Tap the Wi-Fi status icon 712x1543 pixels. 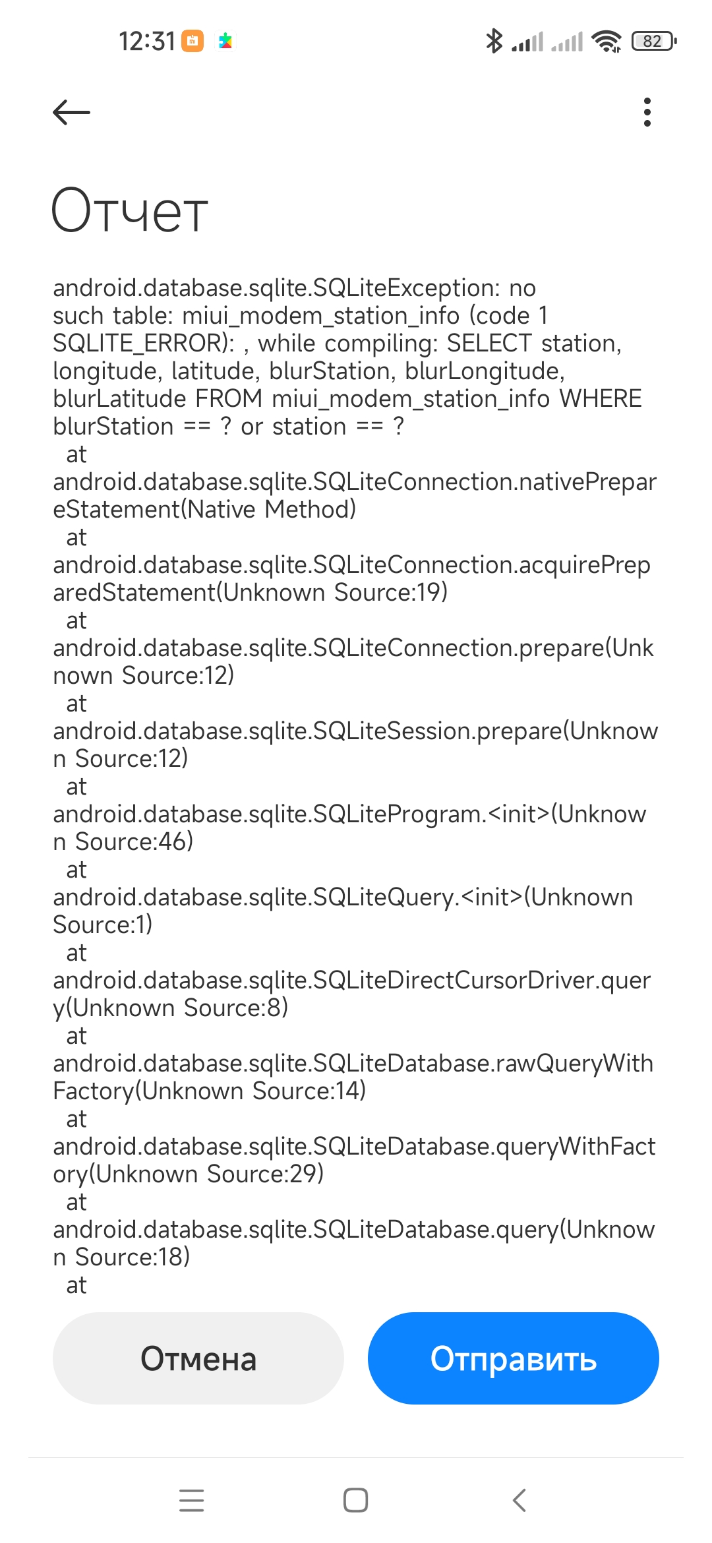tap(607, 41)
